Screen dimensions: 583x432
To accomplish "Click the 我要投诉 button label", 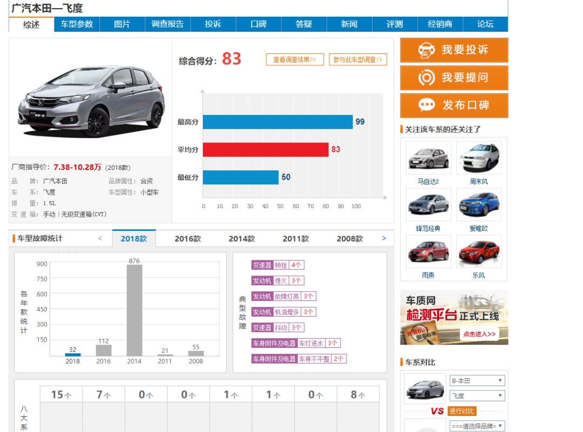I will 465,50.
